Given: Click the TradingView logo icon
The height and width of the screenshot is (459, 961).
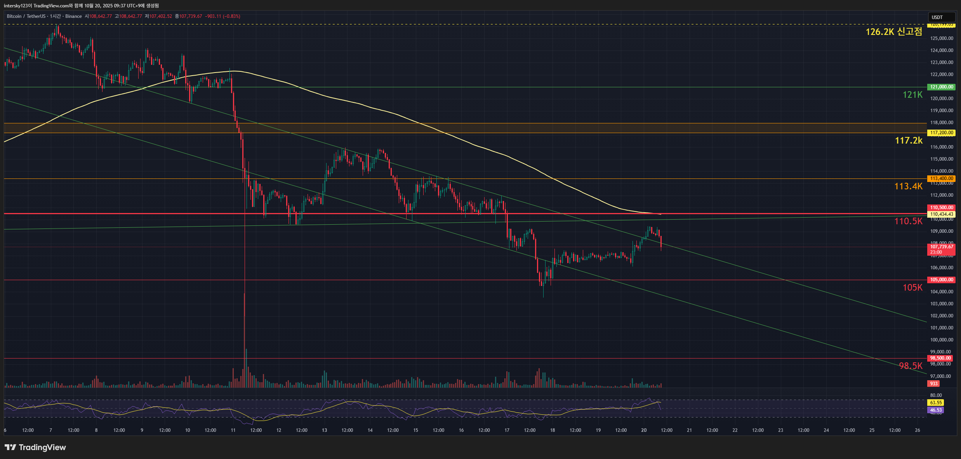Looking at the screenshot, I should tap(10, 447).
